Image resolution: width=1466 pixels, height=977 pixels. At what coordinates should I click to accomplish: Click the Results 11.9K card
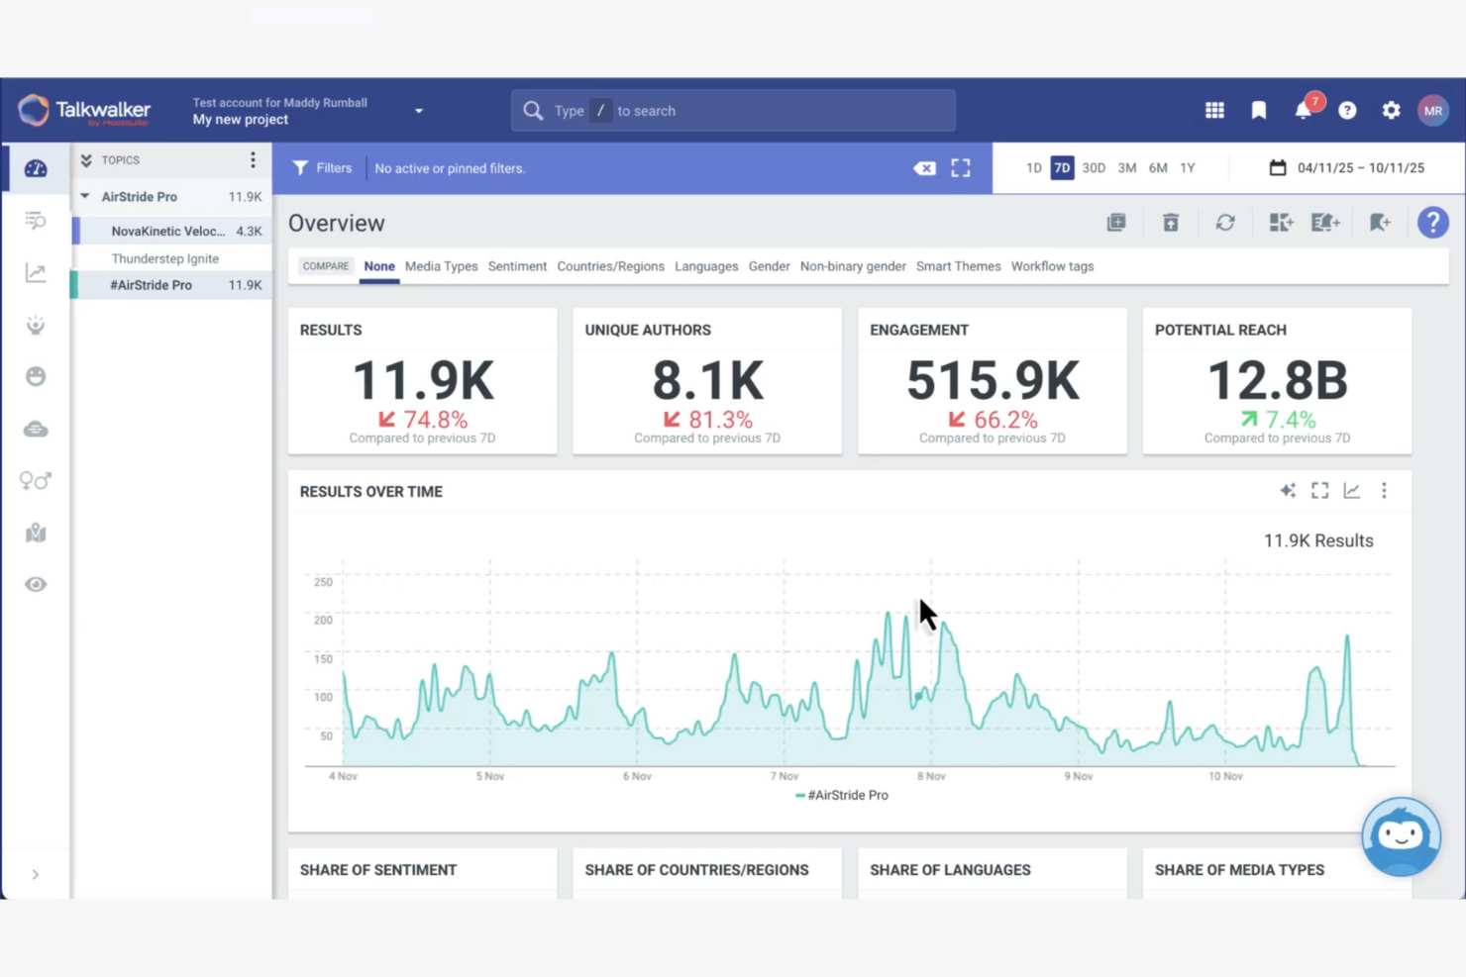423,381
